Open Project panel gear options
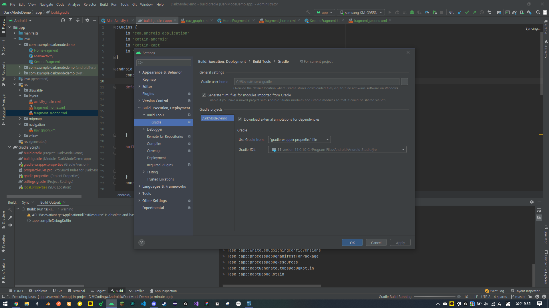The image size is (549, 308). [87, 21]
